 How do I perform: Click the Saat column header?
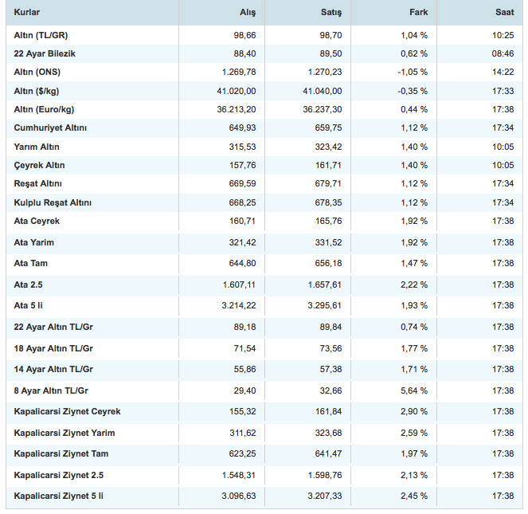pos(503,13)
